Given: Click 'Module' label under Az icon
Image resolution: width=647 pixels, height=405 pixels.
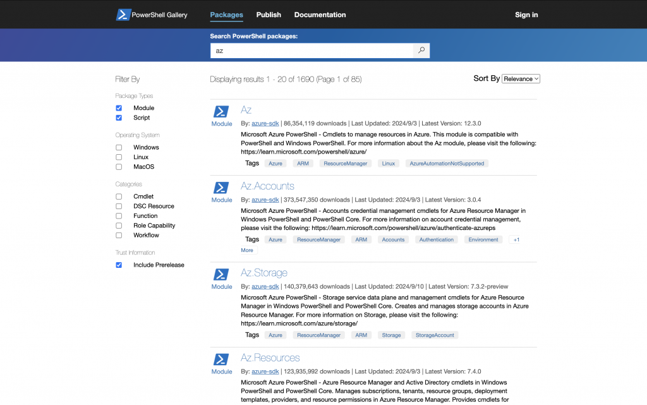Looking at the screenshot, I should (x=222, y=124).
